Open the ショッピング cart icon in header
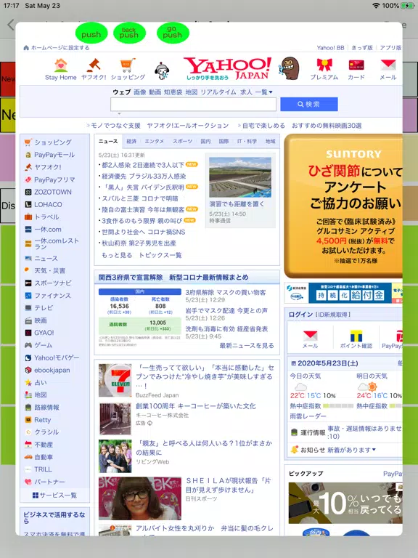418x558 pixels. tap(128, 70)
